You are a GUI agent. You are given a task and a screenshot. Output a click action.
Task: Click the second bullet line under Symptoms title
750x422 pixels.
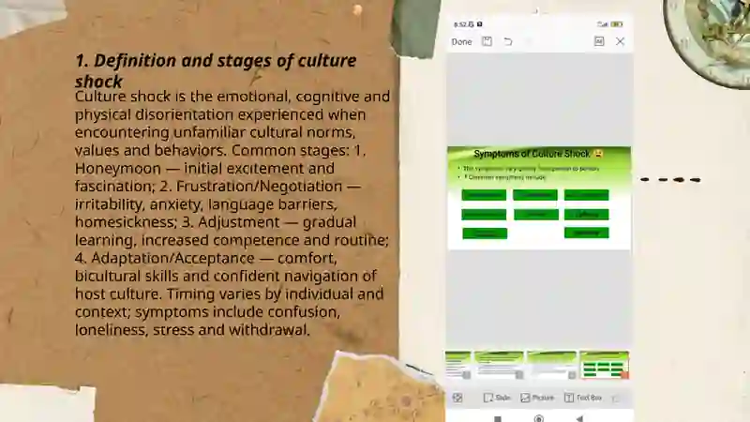click(x=502, y=177)
